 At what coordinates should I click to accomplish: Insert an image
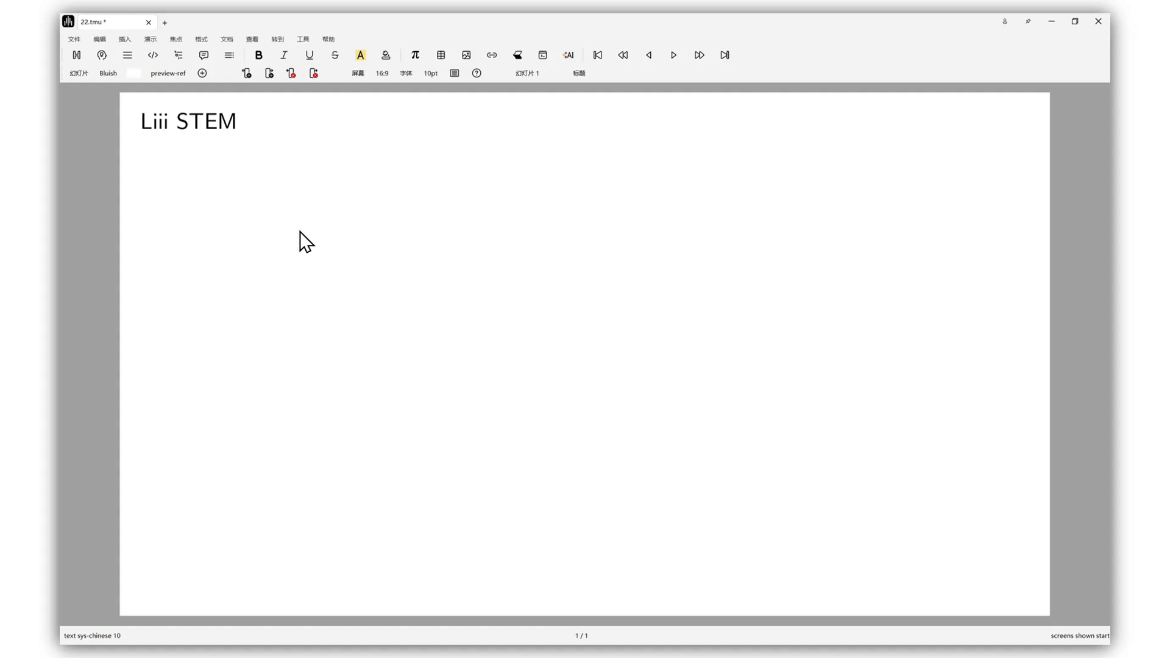(466, 55)
